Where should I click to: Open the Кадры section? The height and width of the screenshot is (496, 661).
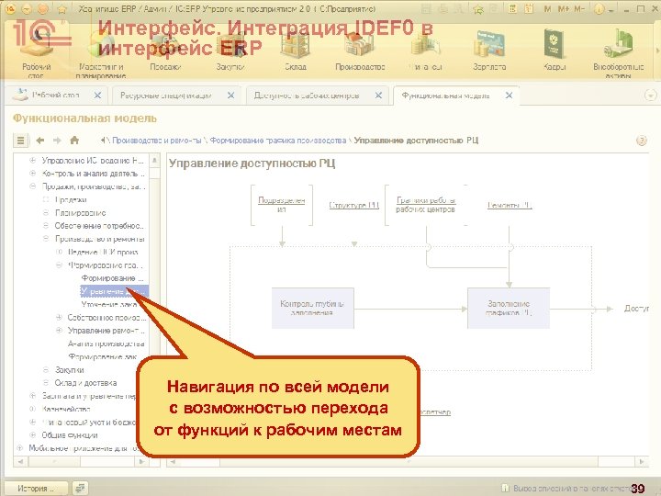[x=555, y=50]
